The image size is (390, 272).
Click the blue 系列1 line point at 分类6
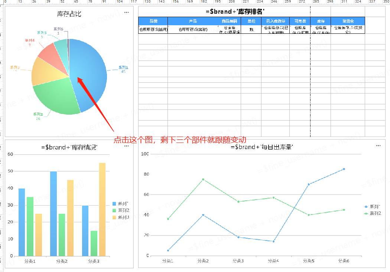click(x=344, y=169)
